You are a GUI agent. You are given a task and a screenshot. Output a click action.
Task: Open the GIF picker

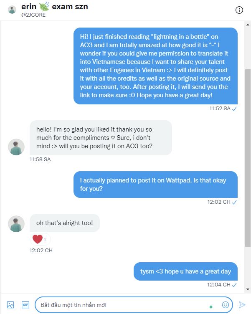click(x=25, y=305)
